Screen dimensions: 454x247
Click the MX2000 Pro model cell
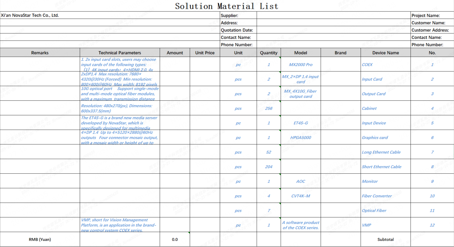(300, 65)
